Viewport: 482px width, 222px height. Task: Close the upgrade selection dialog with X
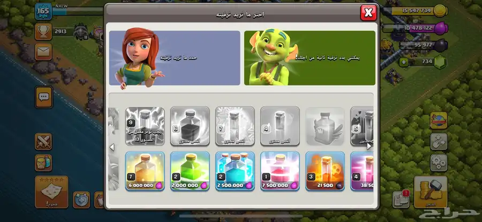pos(368,13)
